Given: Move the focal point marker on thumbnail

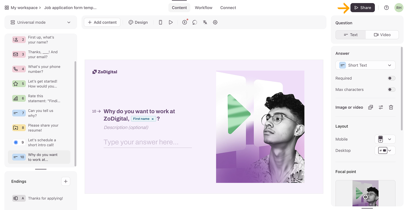Looking at the screenshot, I should click(365, 197).
